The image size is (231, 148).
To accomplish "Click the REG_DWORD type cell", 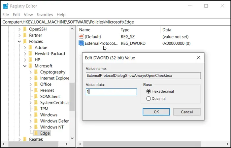I will [x=133, y=43].
